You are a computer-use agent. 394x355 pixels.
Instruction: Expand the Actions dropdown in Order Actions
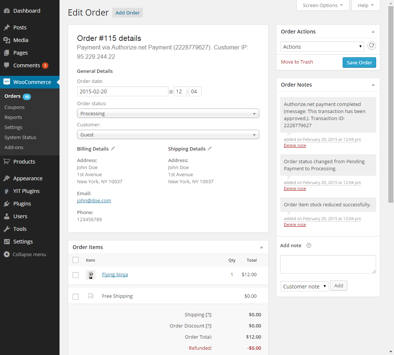pos(322,47)
